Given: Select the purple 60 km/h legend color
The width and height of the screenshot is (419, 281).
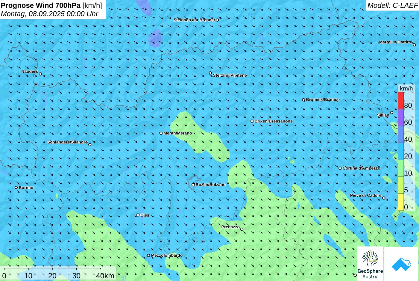Looking at the screenshot, I should [401, 117].
